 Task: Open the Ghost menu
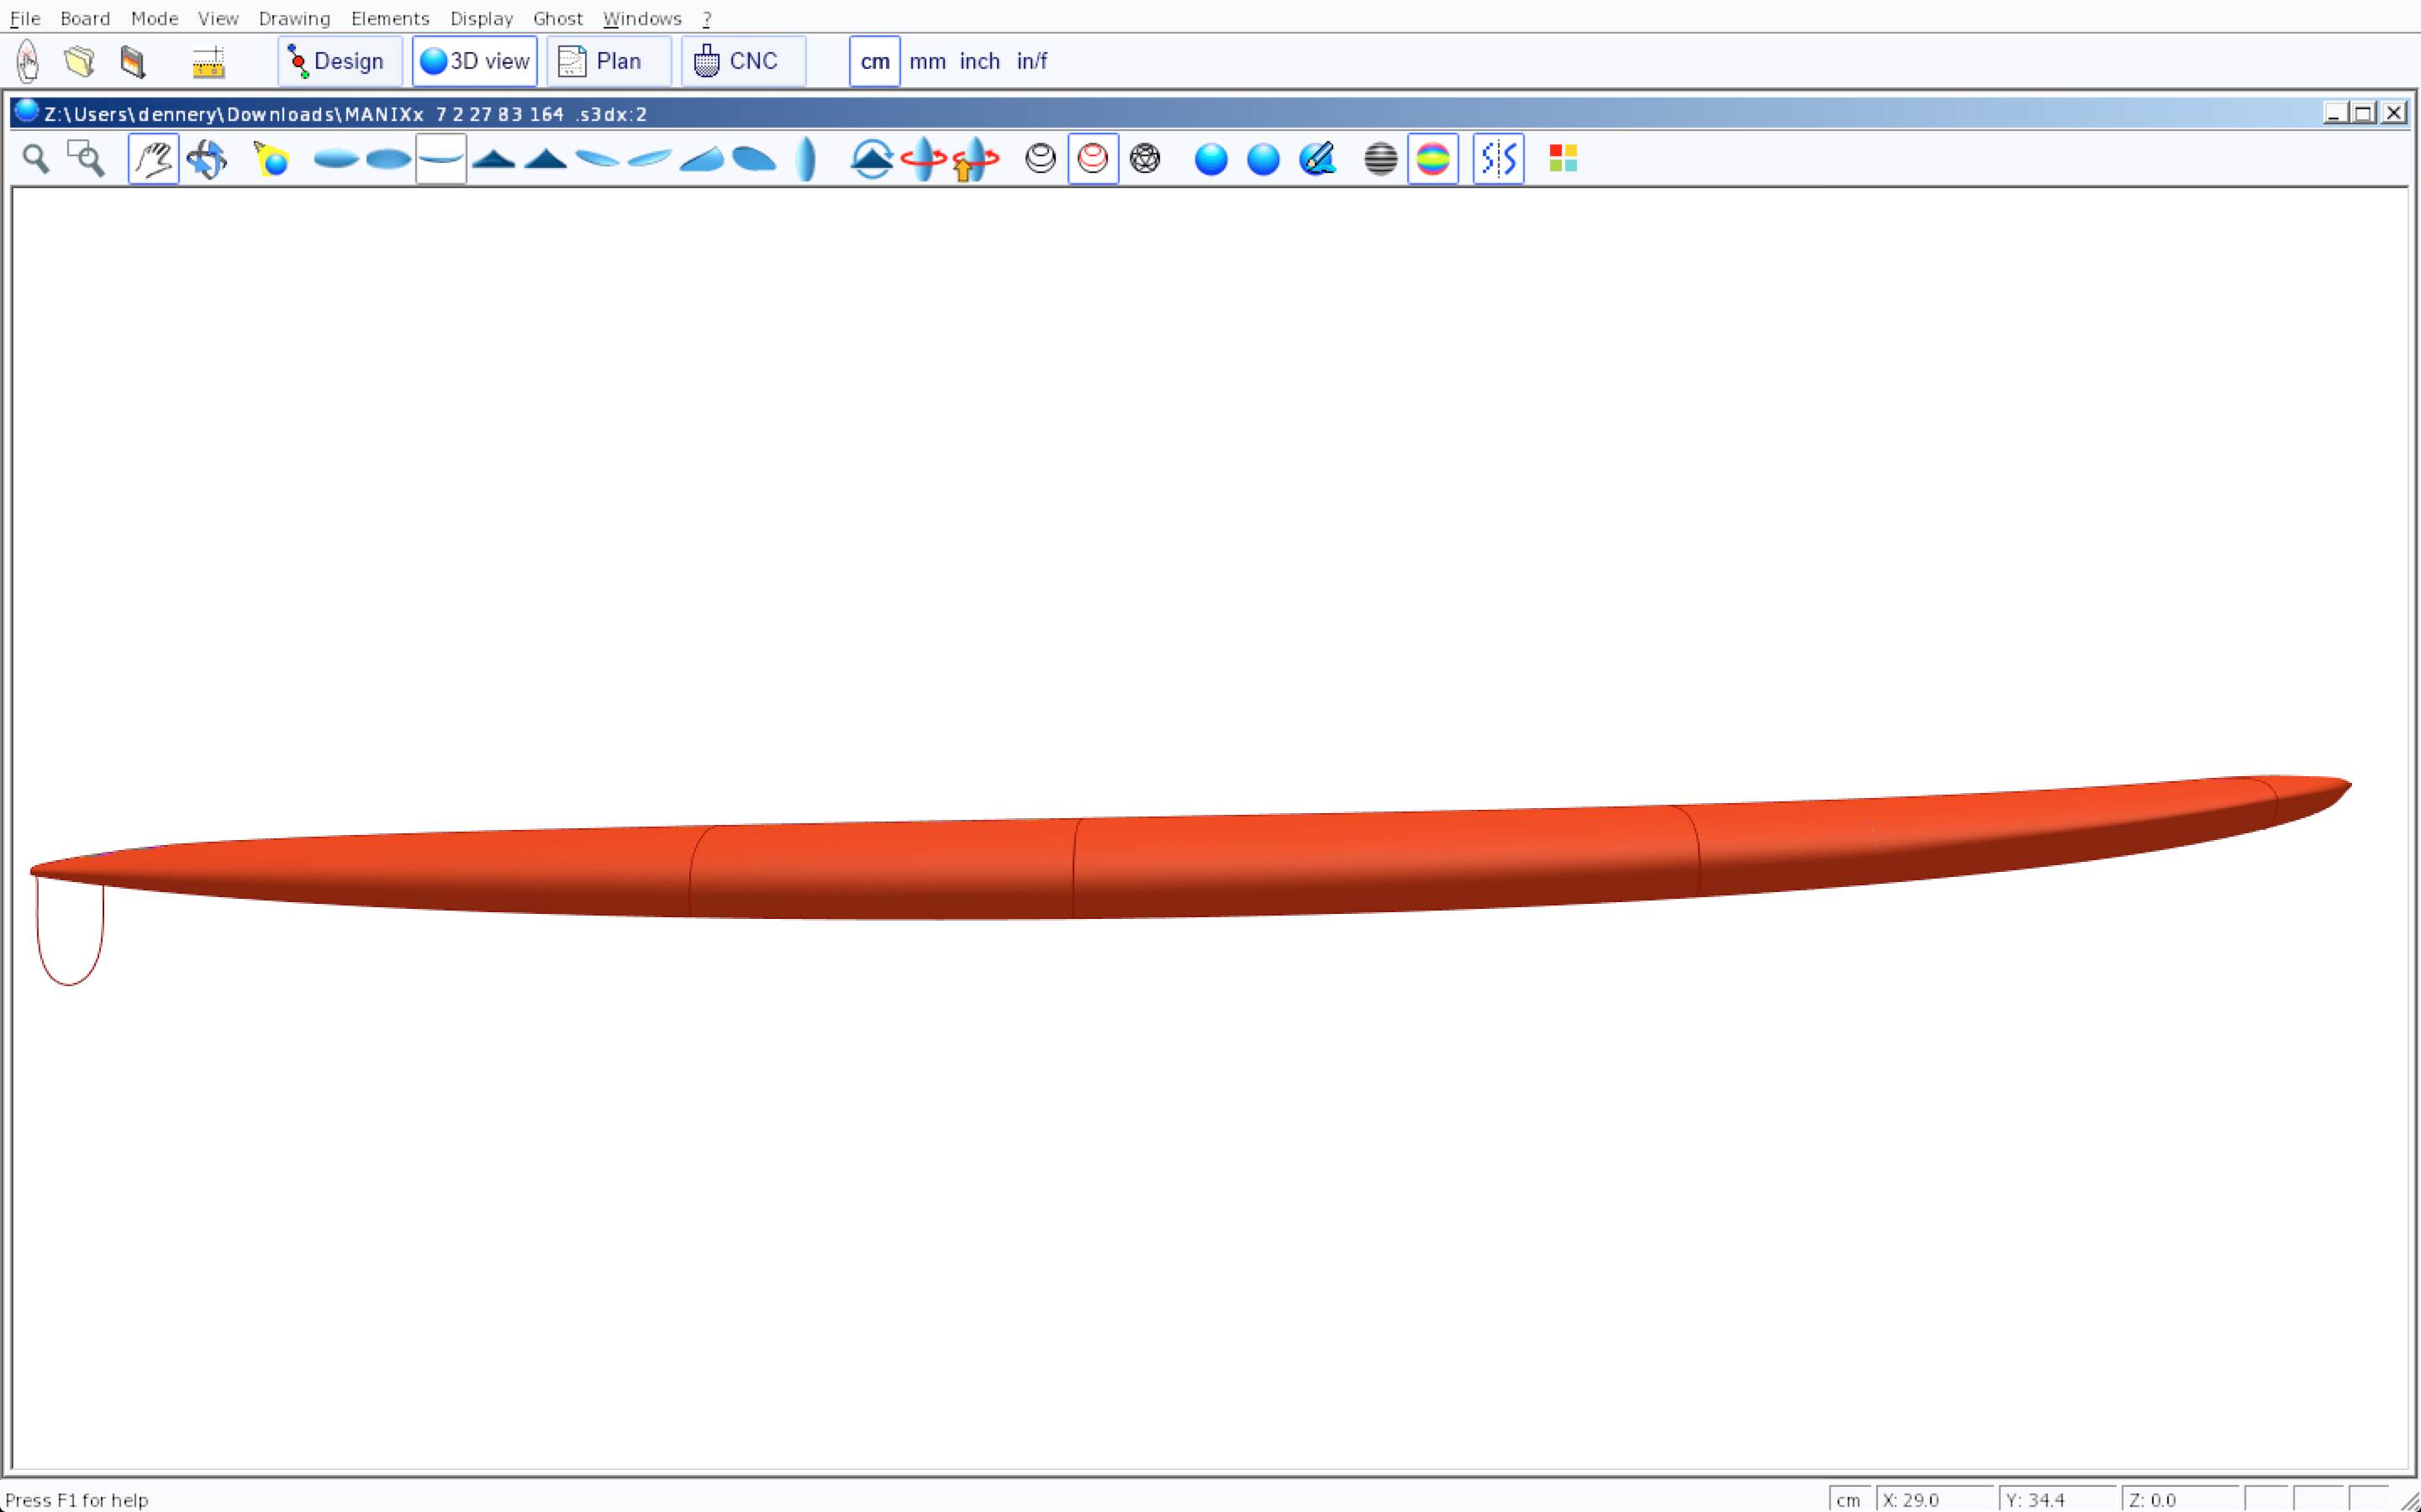557,18
